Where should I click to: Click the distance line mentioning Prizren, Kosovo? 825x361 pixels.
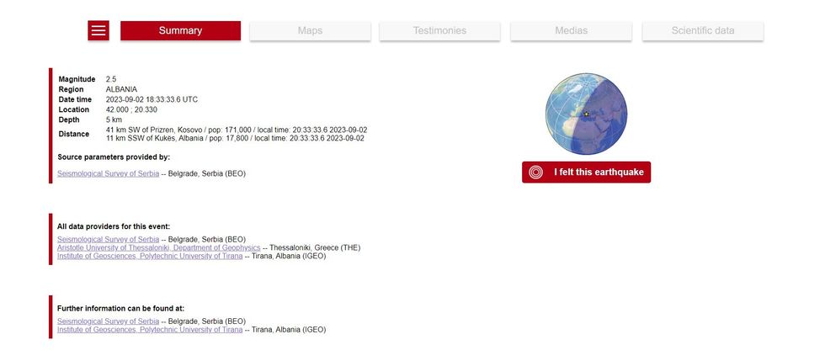pyautogui.click(x=236, y=130)
